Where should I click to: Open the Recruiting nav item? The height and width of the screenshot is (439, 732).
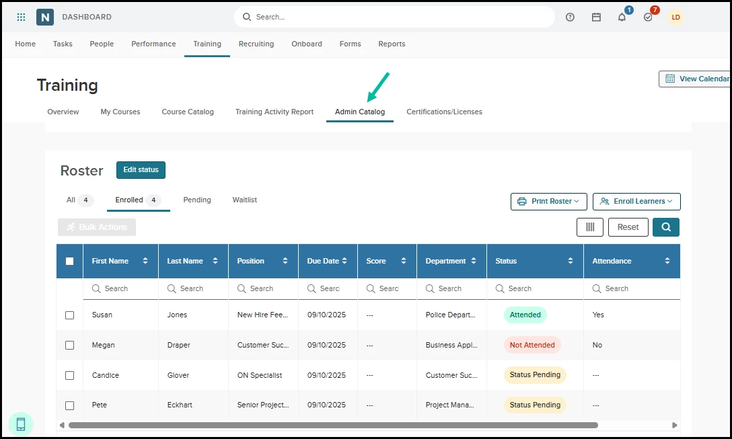[256, 44]
